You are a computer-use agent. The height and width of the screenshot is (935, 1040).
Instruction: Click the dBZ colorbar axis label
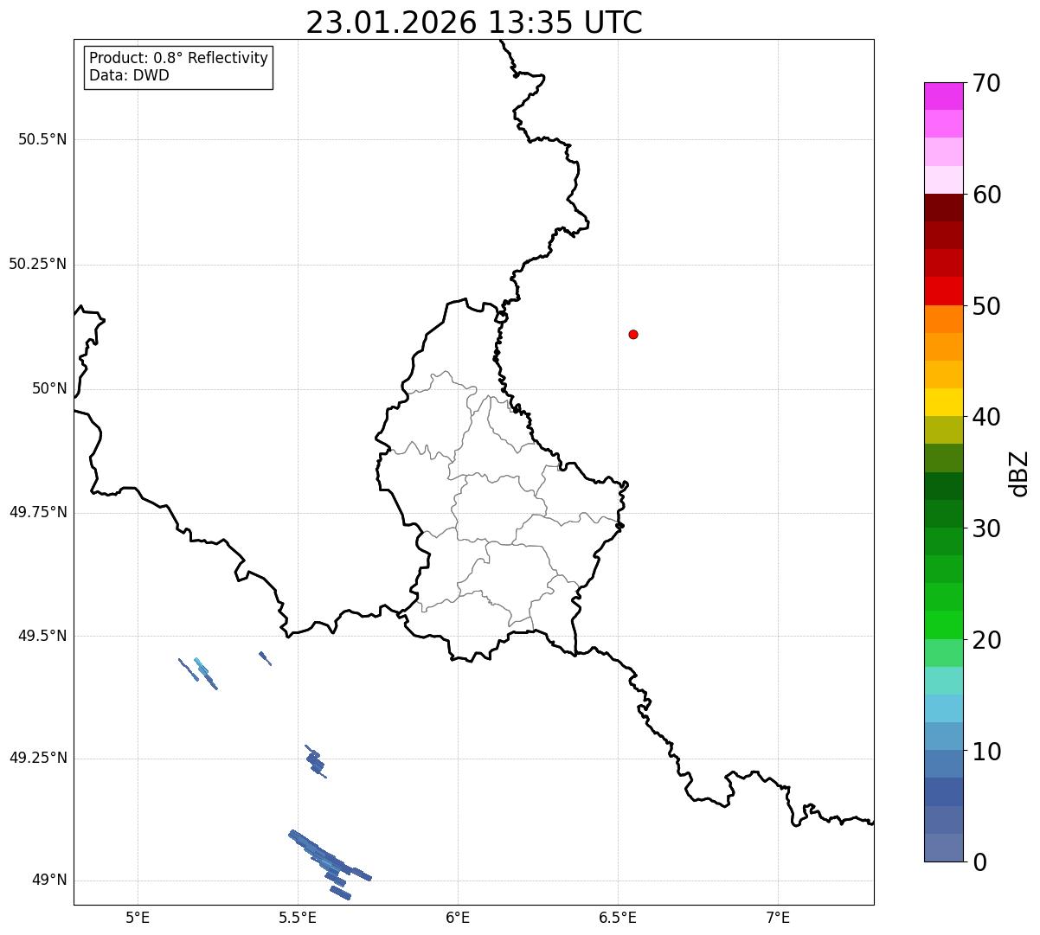tap(1019, 472)
